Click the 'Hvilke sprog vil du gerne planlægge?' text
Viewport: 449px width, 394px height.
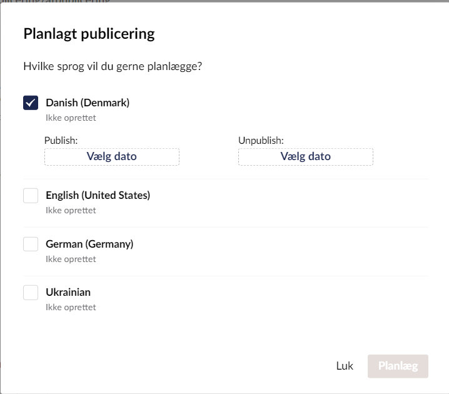click(113, 66)
